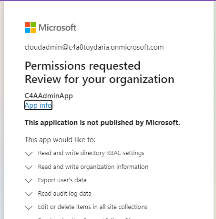
Task: Click the 'Permissions requested' heading
Action: pos(82,66)
